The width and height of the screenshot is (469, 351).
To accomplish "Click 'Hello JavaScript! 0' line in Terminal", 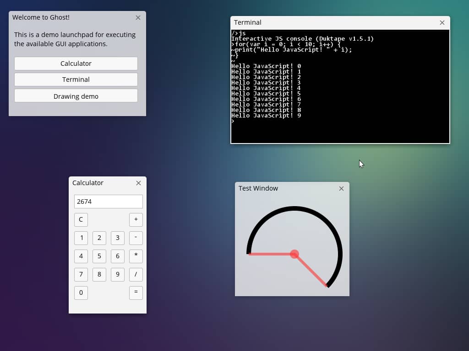I will 266,66.
